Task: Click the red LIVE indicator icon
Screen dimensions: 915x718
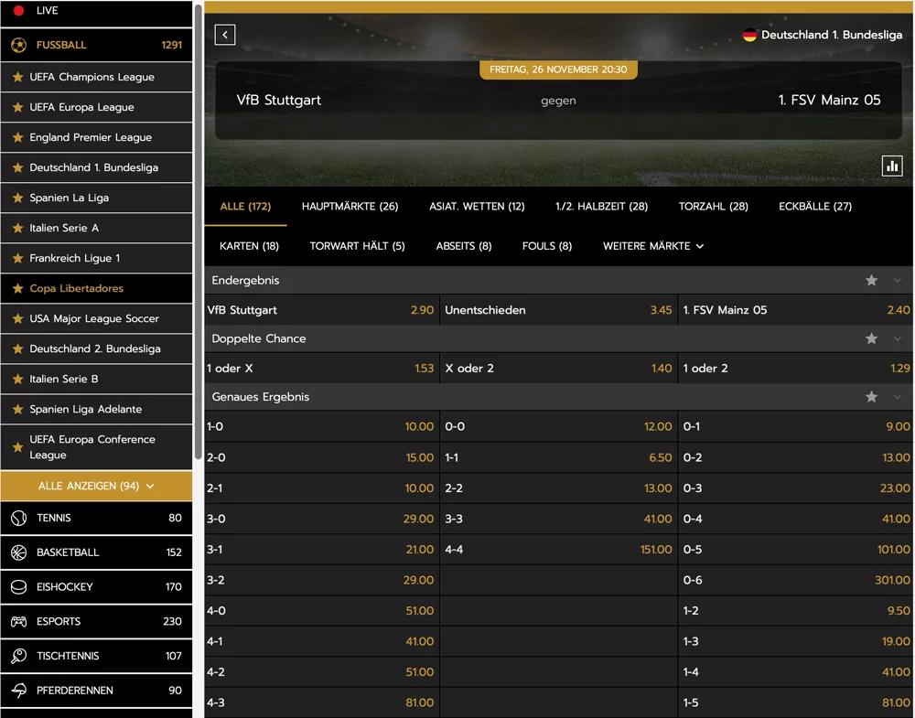Action: coord(18,10)
